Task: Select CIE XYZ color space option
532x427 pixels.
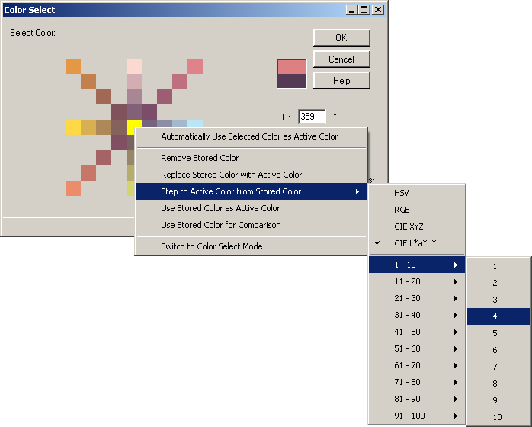Action: (x=417, y=226)
